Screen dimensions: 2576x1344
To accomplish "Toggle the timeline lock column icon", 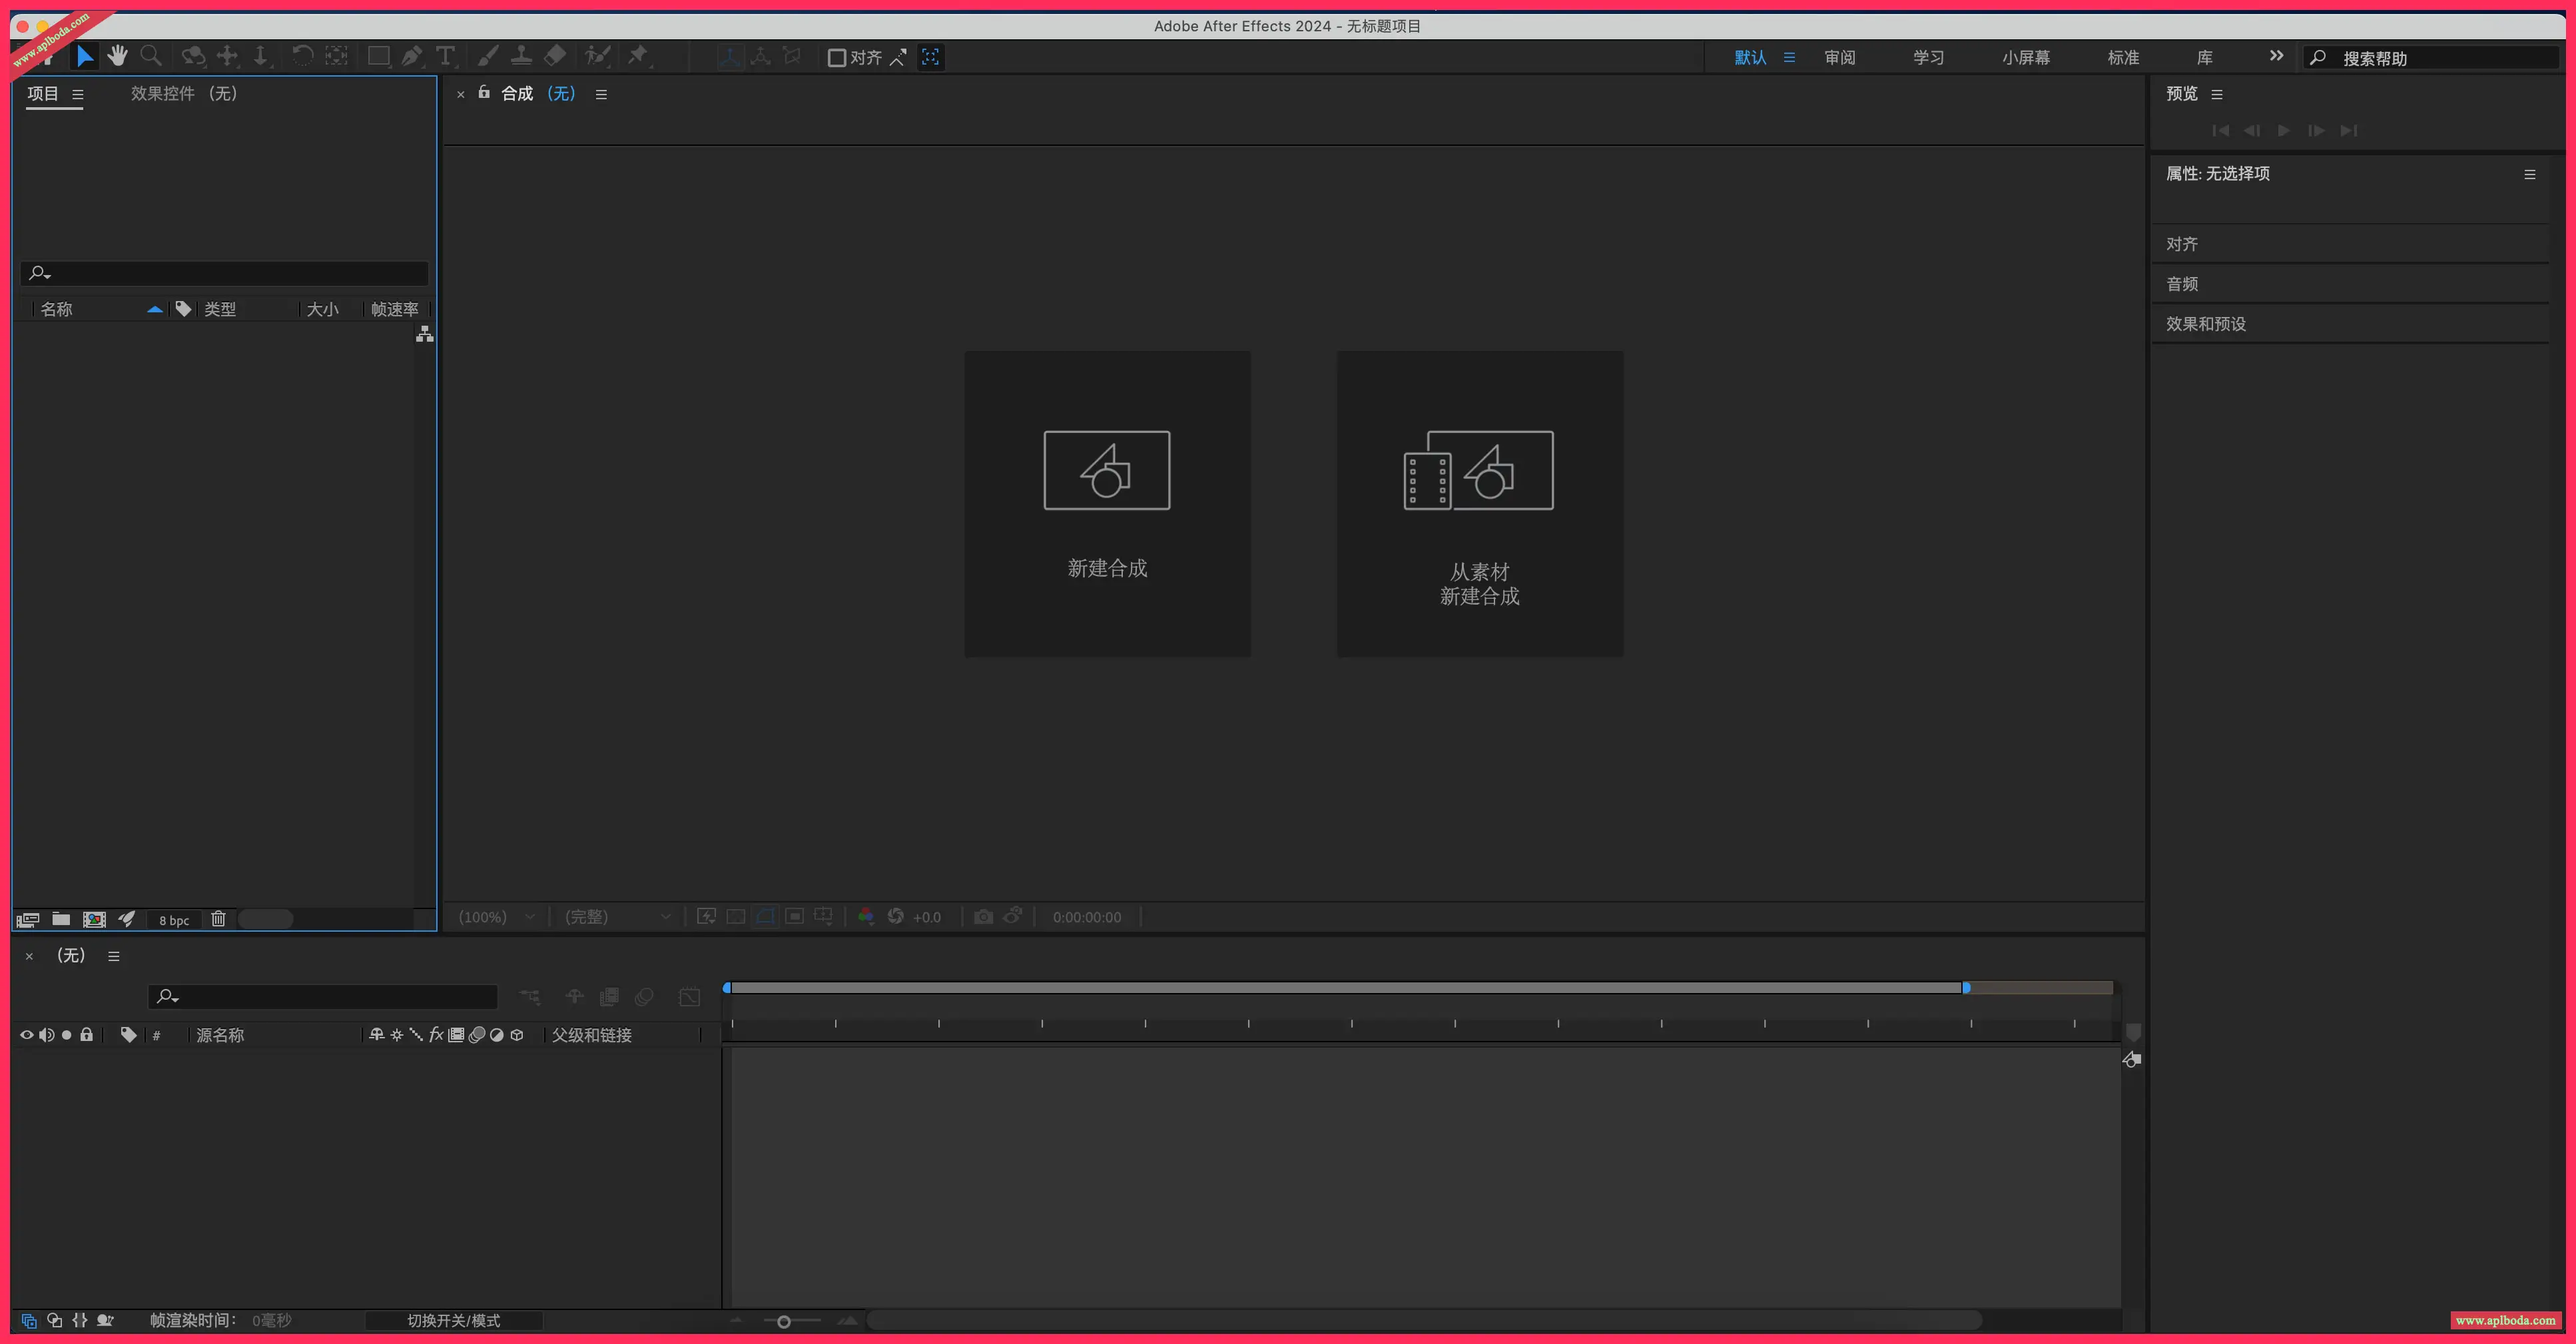I will [x=87, y=1034].
